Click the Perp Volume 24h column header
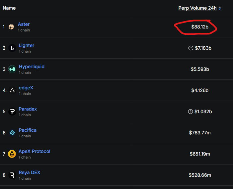 coord(197,8)
